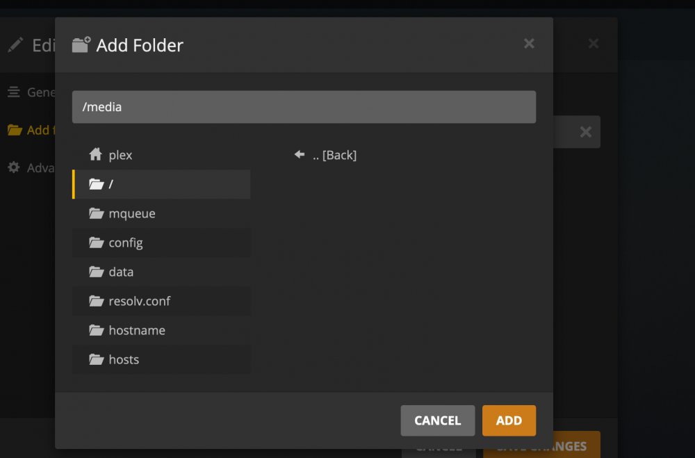Open the mqueue folder

click(161, 213)
